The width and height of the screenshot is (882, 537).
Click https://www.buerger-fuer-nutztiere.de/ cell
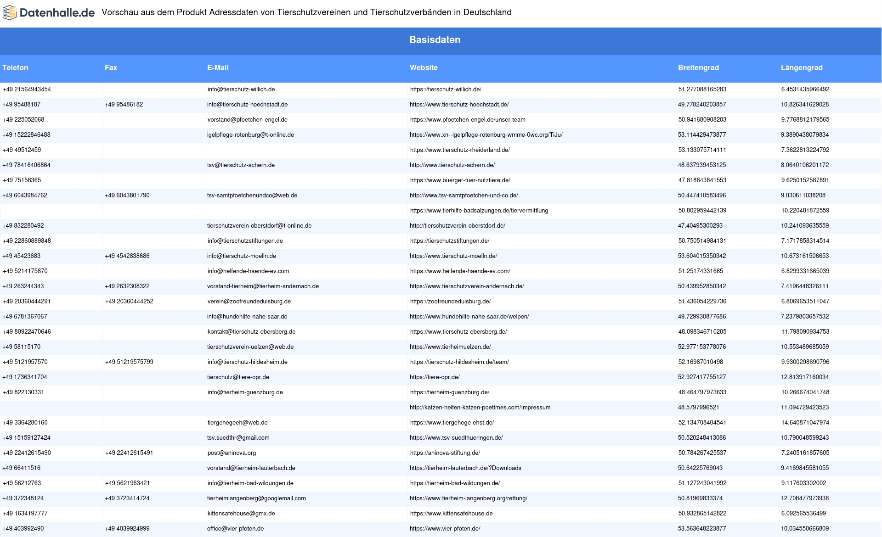[x=460, y=180]
